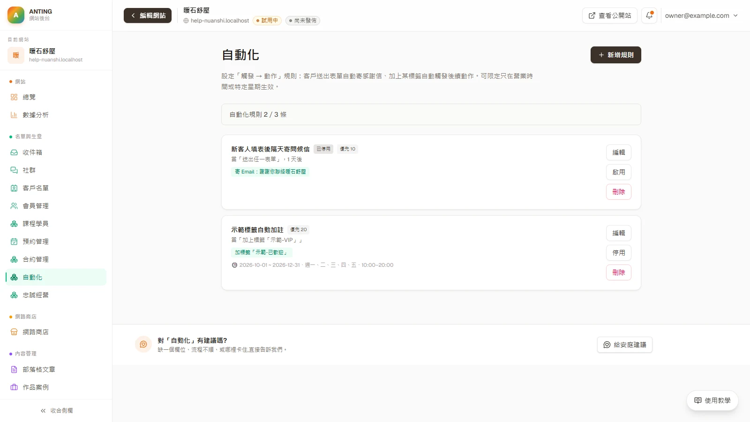Image resolution: width=750 pixels, height=422 pixels.
Task: Go to 網路商店 label in sidebar
Action: tap(36, 332)
